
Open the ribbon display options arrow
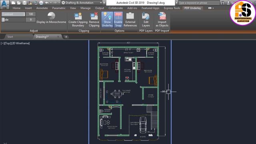[213, 8]
